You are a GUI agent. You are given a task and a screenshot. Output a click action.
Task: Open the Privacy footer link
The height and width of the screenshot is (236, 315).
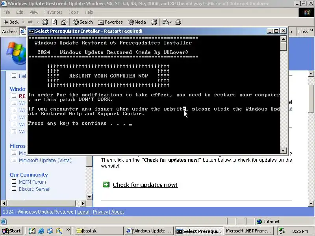pyautogui.click(x=100, y=212)
